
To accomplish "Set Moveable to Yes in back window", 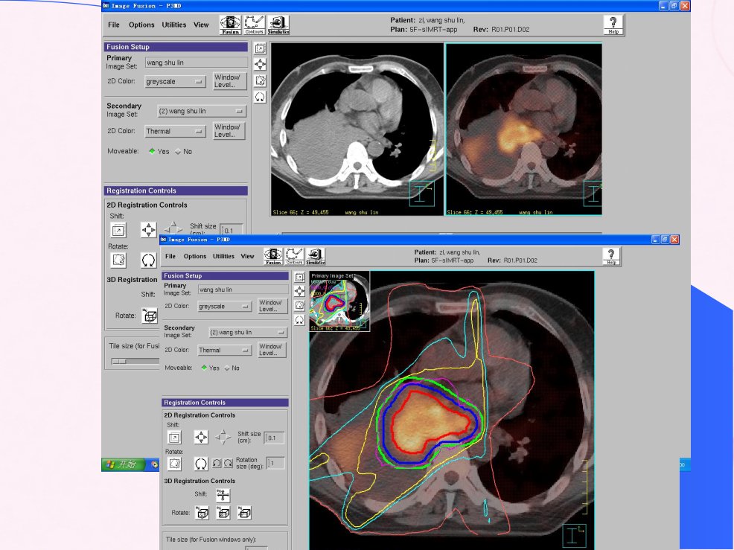I will point(159,151).
